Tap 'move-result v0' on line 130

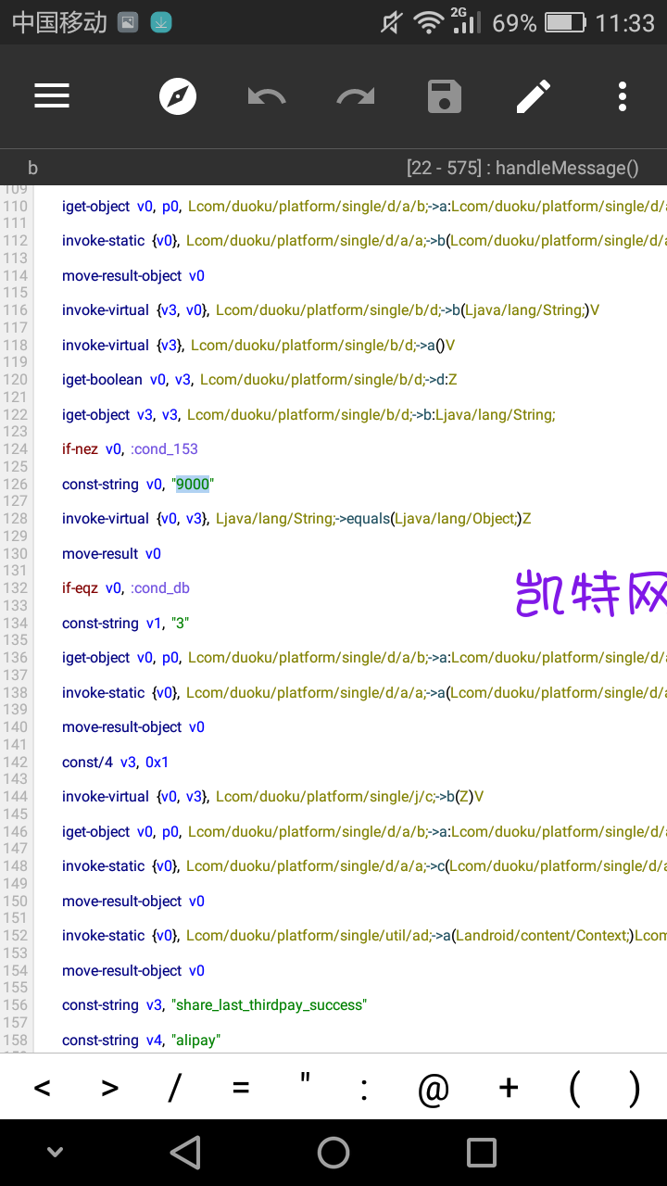pos(111,553)
